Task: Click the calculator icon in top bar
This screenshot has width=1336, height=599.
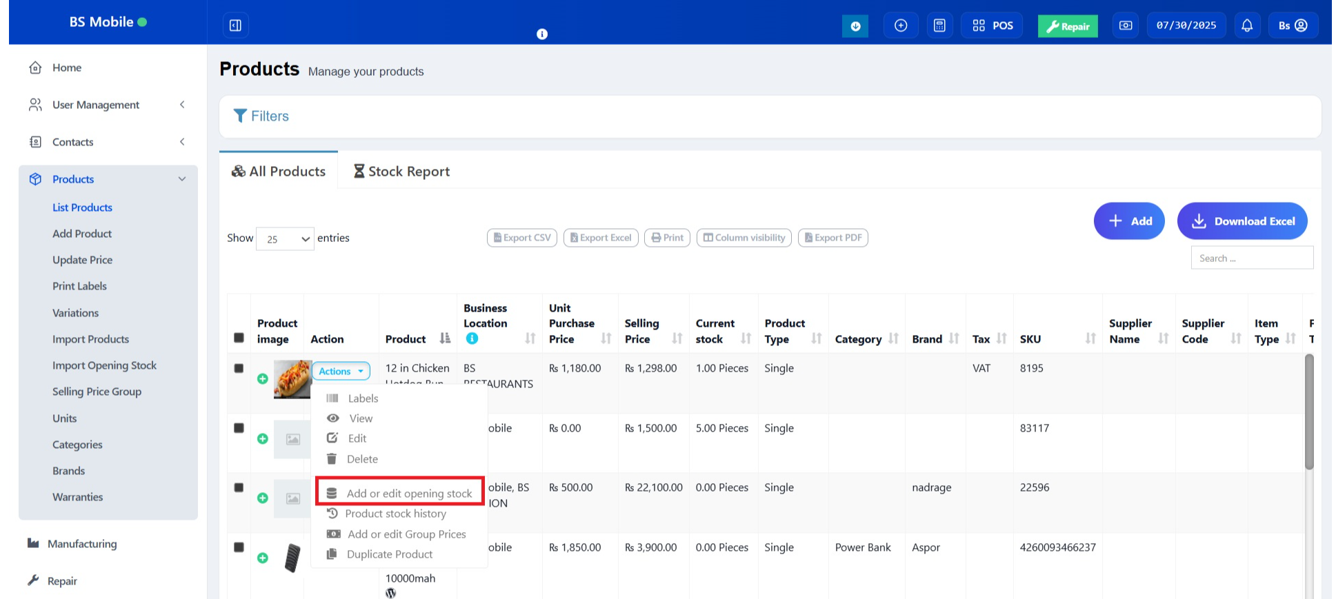Action: [939, 26]
